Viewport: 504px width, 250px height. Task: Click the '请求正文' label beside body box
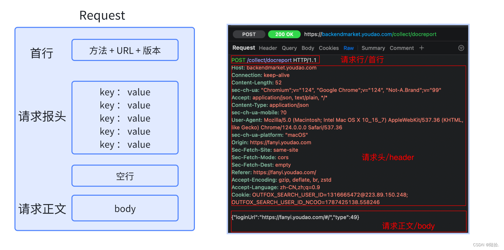[42, 209]
